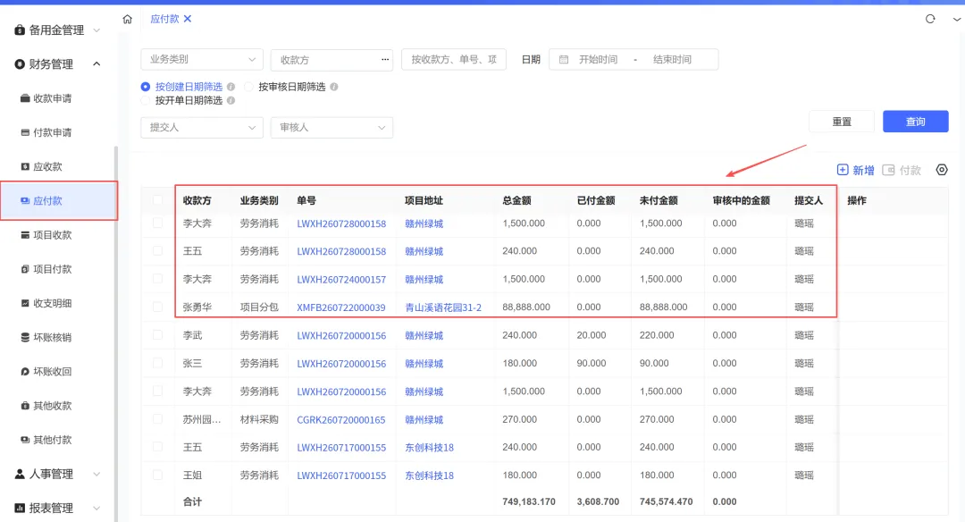Viewport: 965px width, 522px height.
Task: Click the 项目收款 sidebar icon
Action: [25, 235]
